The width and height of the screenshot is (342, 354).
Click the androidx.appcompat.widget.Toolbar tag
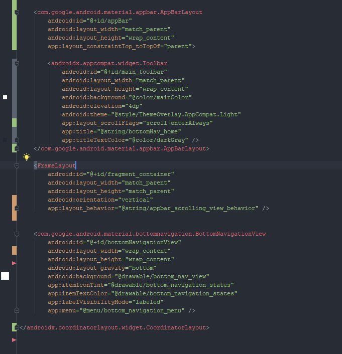pyautogui.click(x=107, y=64)
